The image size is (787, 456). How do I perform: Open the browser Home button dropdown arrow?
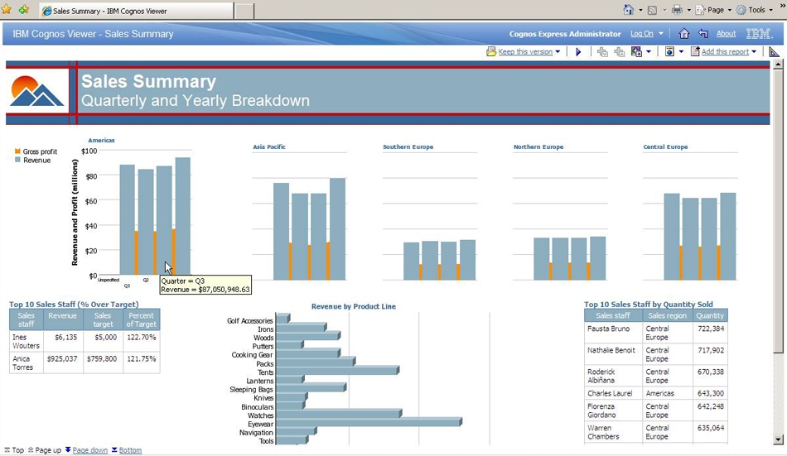[x=640, y=11]
